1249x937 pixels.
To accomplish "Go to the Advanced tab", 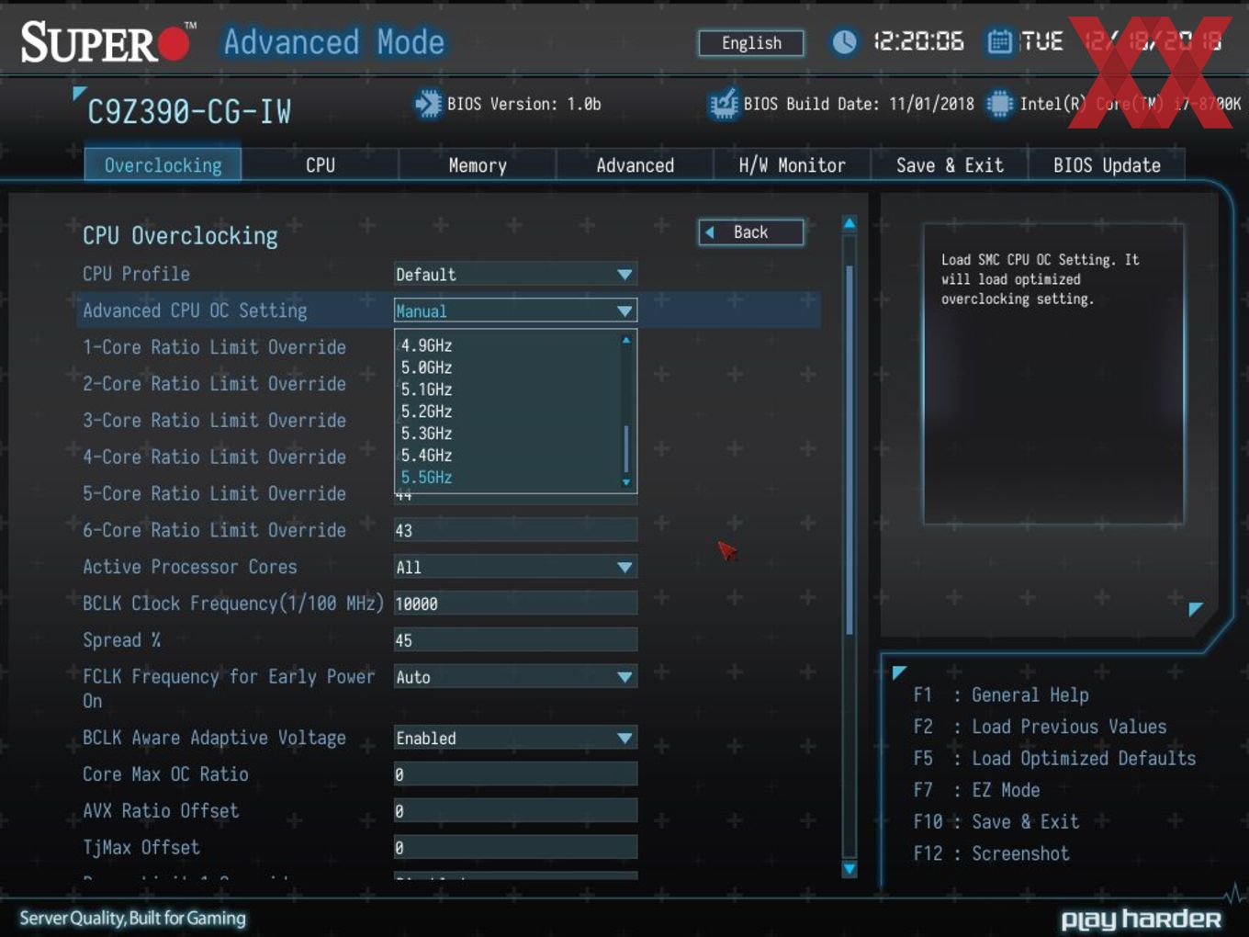I will click(x=636, y=165).
